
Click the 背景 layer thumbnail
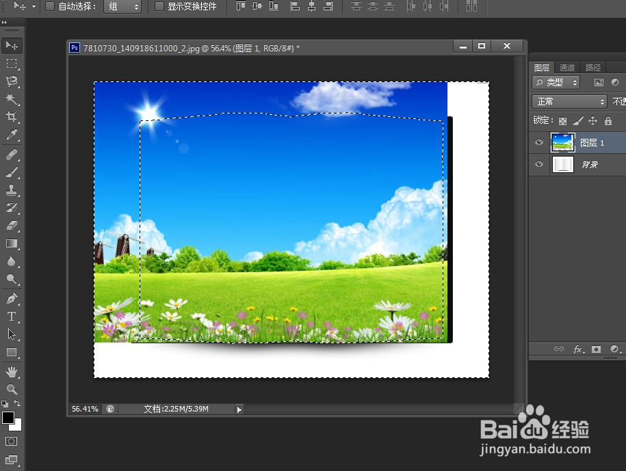(x=563, y=164)
